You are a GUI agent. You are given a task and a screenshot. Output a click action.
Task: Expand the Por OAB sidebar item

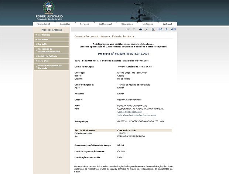point(51,44)
